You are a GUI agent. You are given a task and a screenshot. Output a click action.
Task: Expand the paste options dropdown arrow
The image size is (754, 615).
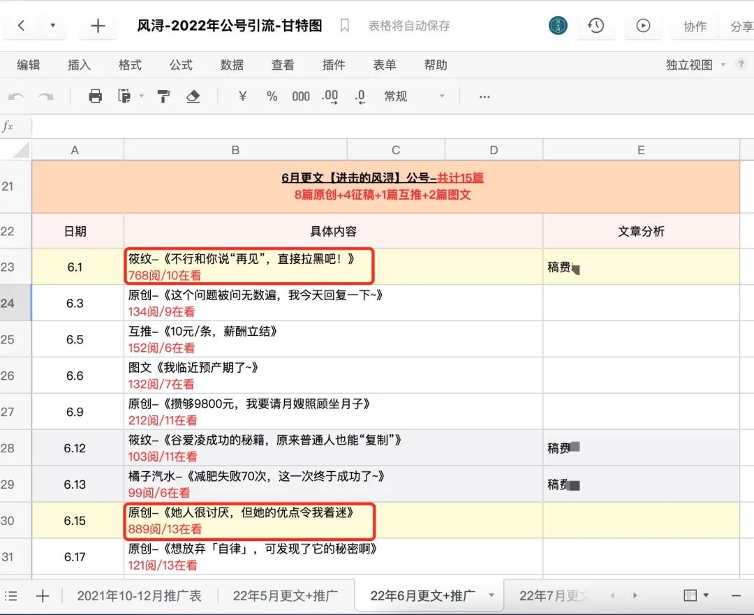pos(142,96)
